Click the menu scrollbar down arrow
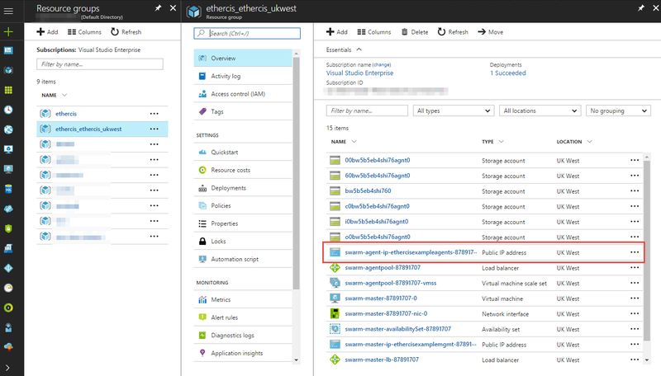This screenshot has width=661, height=376. coord(296,360)
